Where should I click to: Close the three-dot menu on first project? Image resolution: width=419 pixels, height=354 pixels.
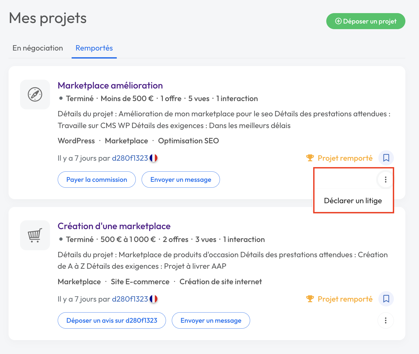coord(385,179)
